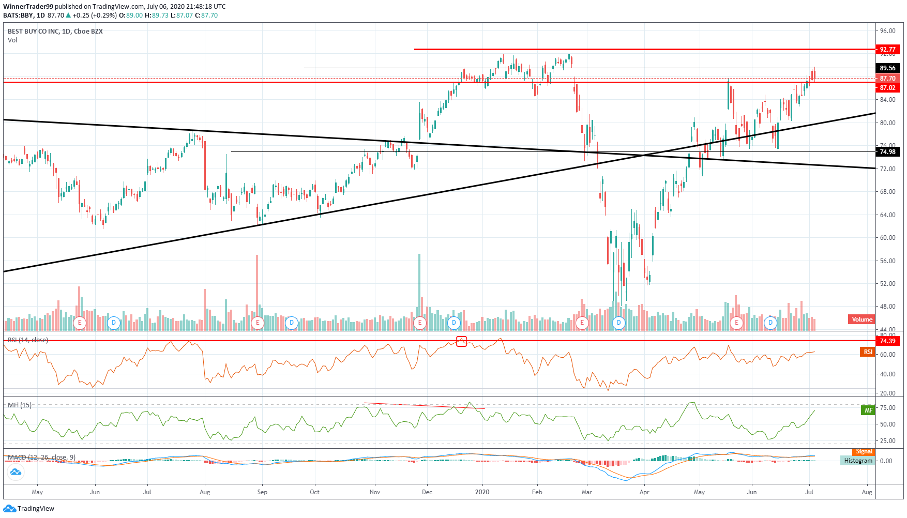Viewport: 907px width, 518px height.
Task: Click the O:89.00 open value in header
Action: tap(131, 16)
